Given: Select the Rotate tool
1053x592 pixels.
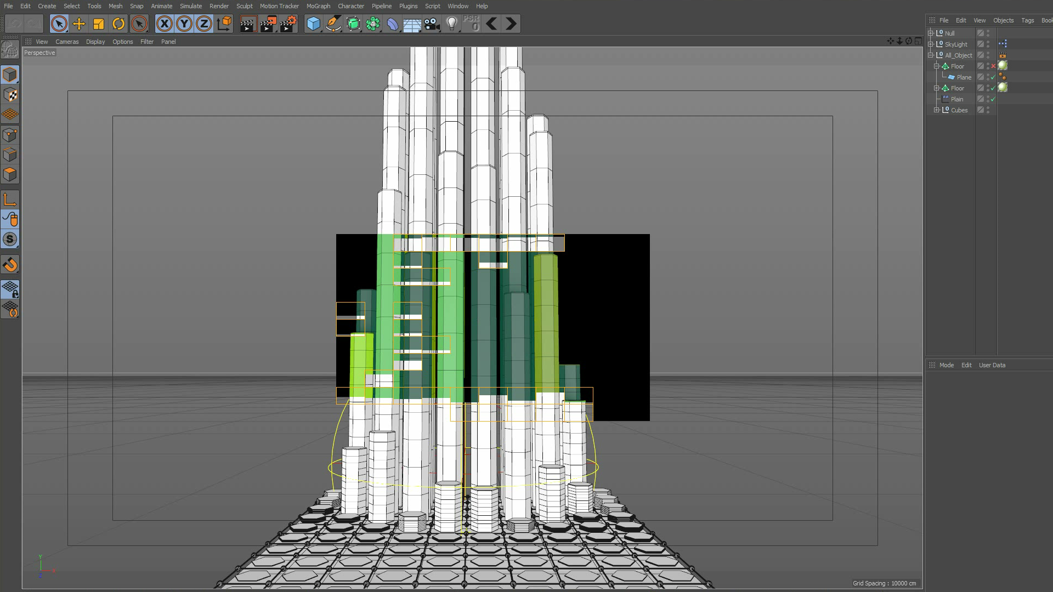Looking at the screenshot, I should tap(118, 24).
